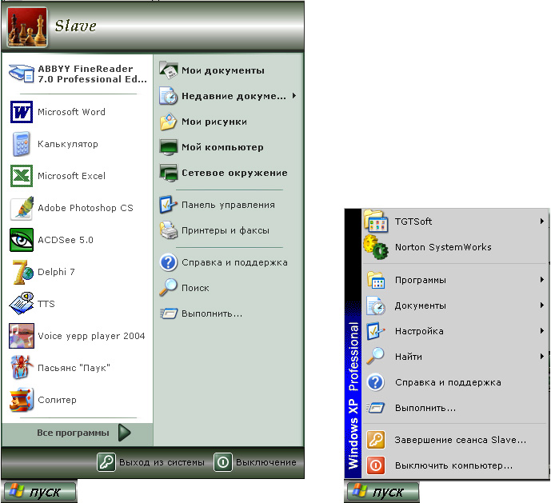Viewport: 555px width, 503px height.
Task: Open the Калькулятор calculator icon
Action: pyautogui.click(x=22, y=144)
